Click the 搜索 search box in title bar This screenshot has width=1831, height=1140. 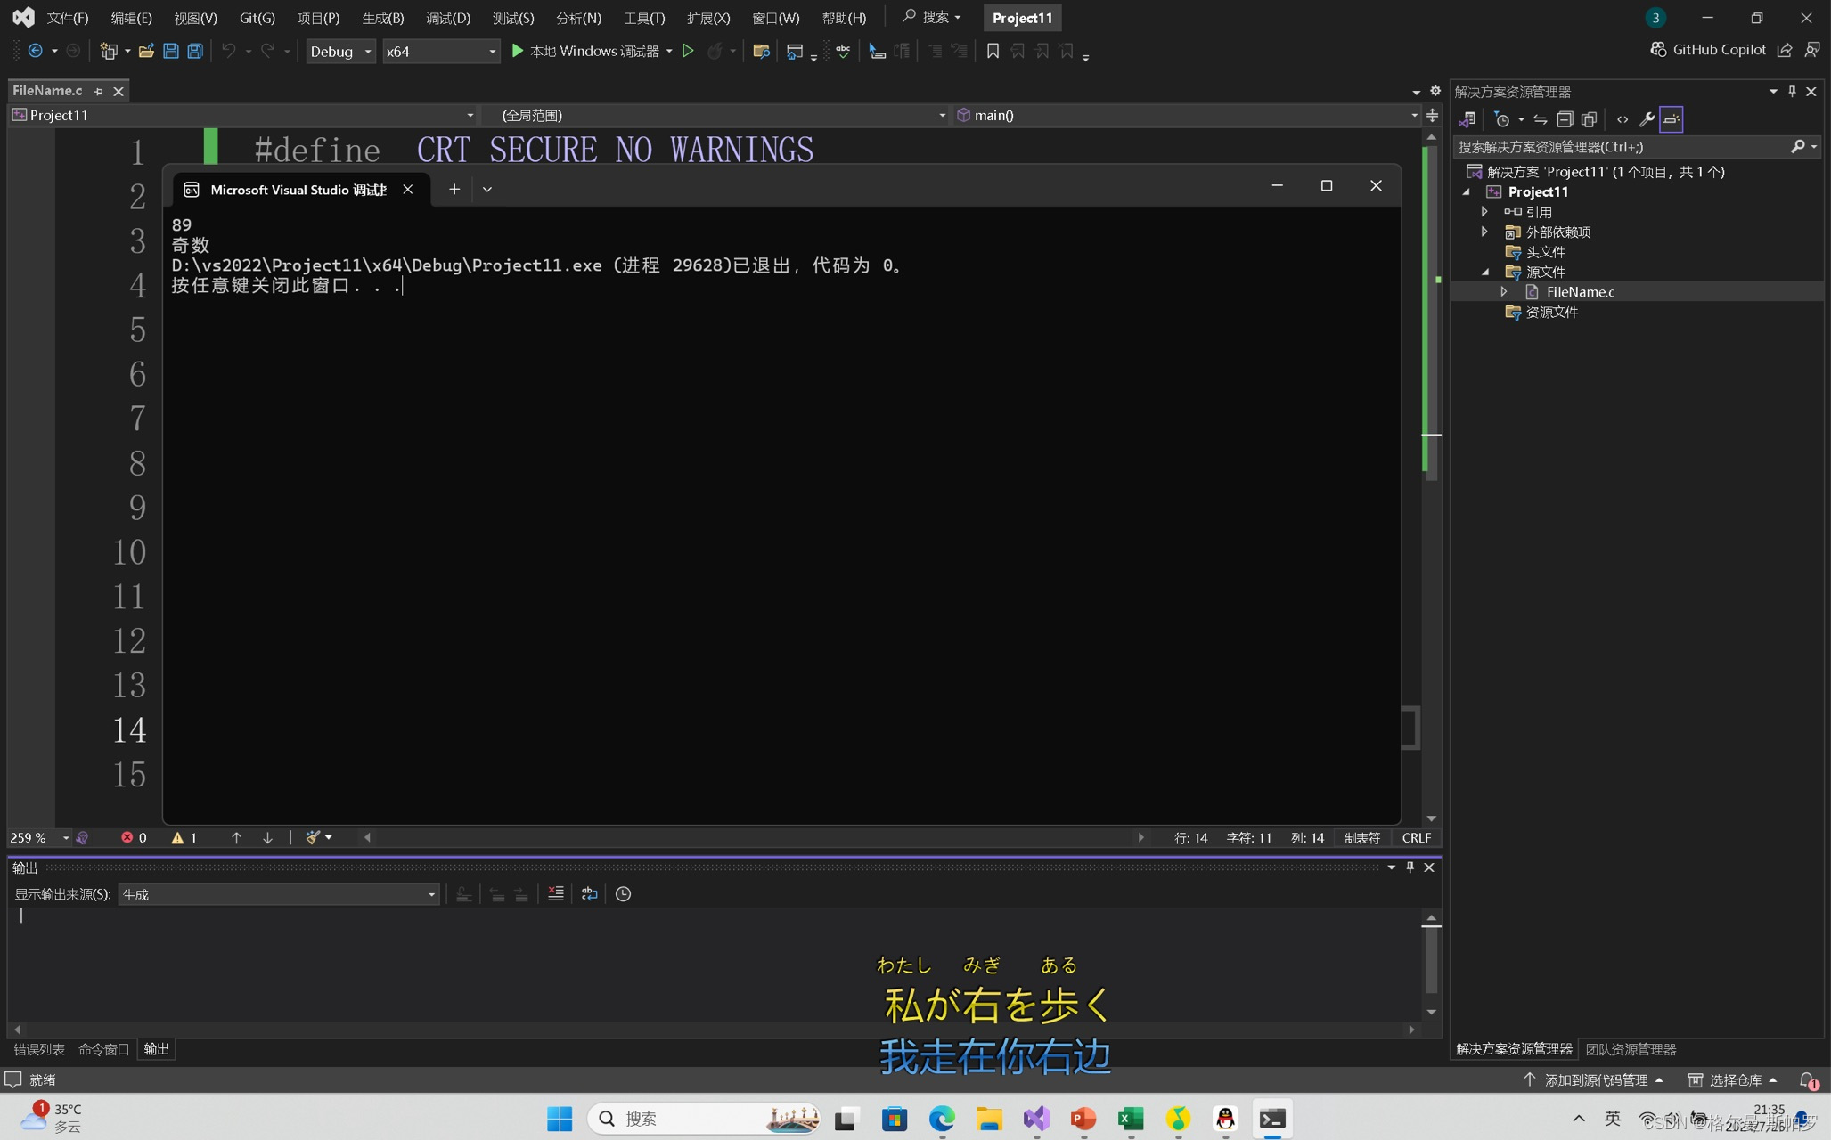[x=932, y=17]
